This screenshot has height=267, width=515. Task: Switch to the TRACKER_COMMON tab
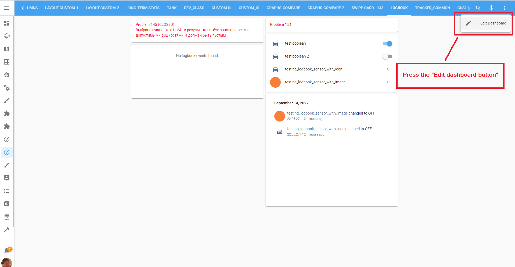[x=432, y=8]
